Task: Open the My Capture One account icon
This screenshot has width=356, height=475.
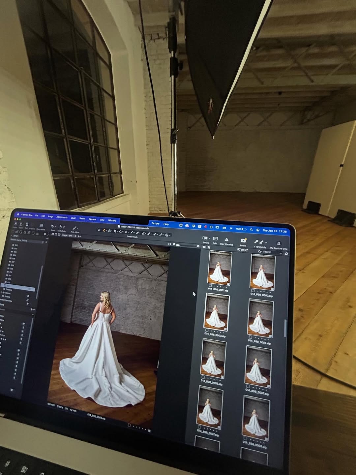Action: point(279,243)
